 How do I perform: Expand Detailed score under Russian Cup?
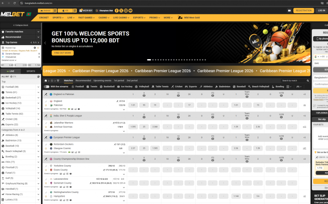coord(9,60)
